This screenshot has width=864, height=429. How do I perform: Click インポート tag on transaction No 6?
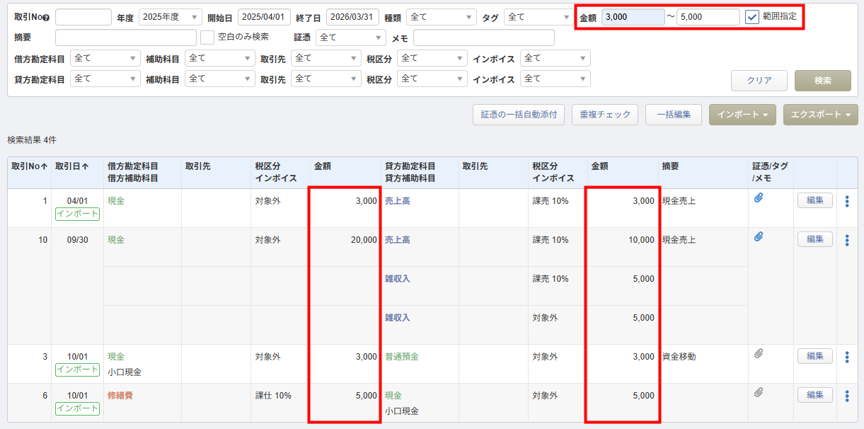[77, 408]
